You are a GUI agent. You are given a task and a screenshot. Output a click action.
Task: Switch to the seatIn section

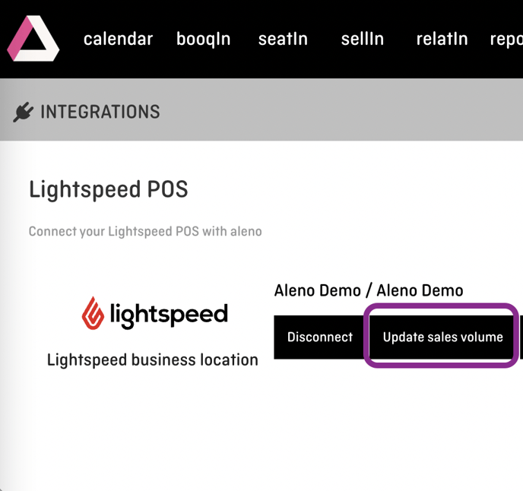[283, 39]
